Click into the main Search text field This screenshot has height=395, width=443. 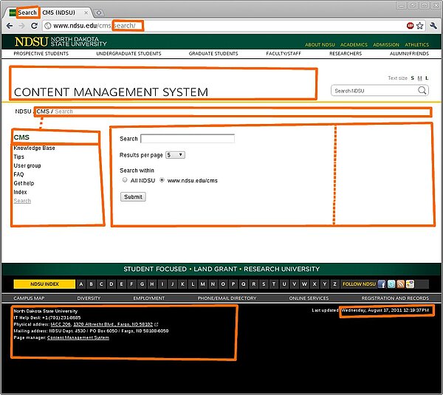188,139
